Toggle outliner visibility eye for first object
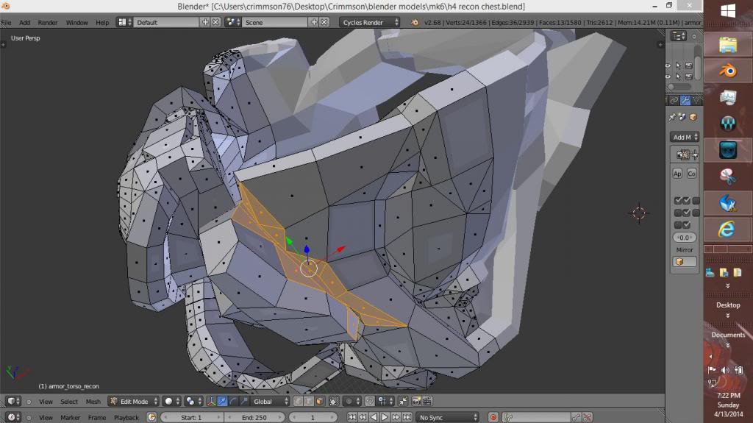753x423 pixels. 668,65
